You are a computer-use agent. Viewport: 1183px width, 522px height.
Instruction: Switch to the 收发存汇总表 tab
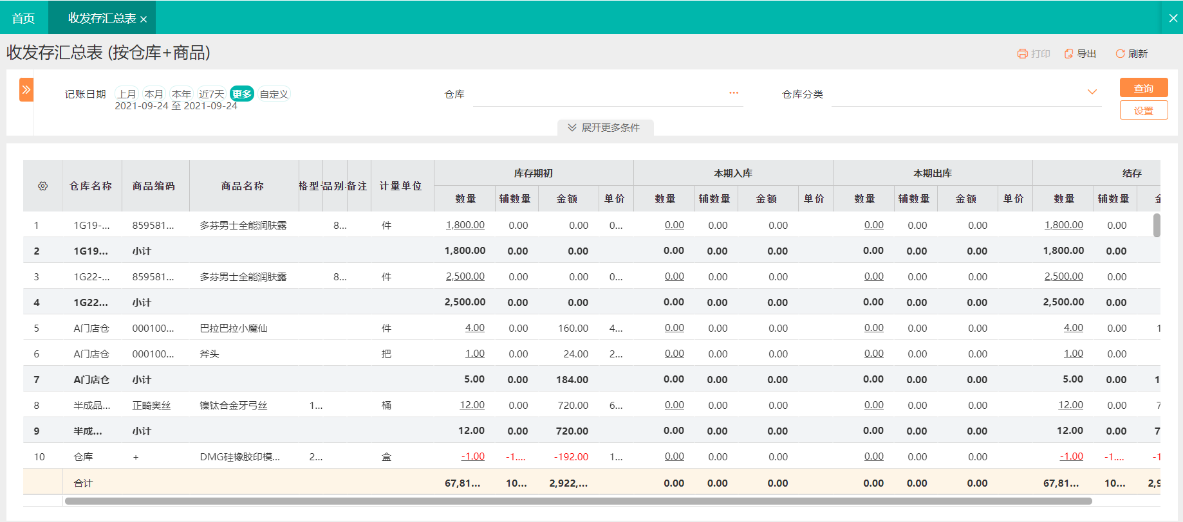click(102, 18)
